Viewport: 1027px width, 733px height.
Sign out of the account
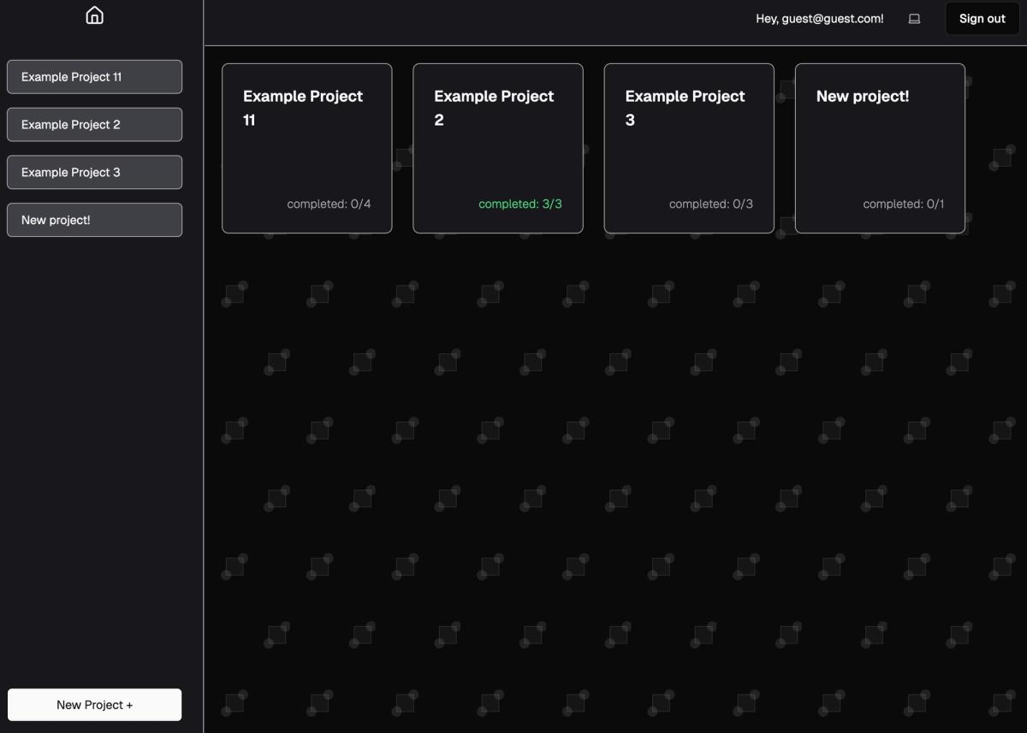click(982, 19)
